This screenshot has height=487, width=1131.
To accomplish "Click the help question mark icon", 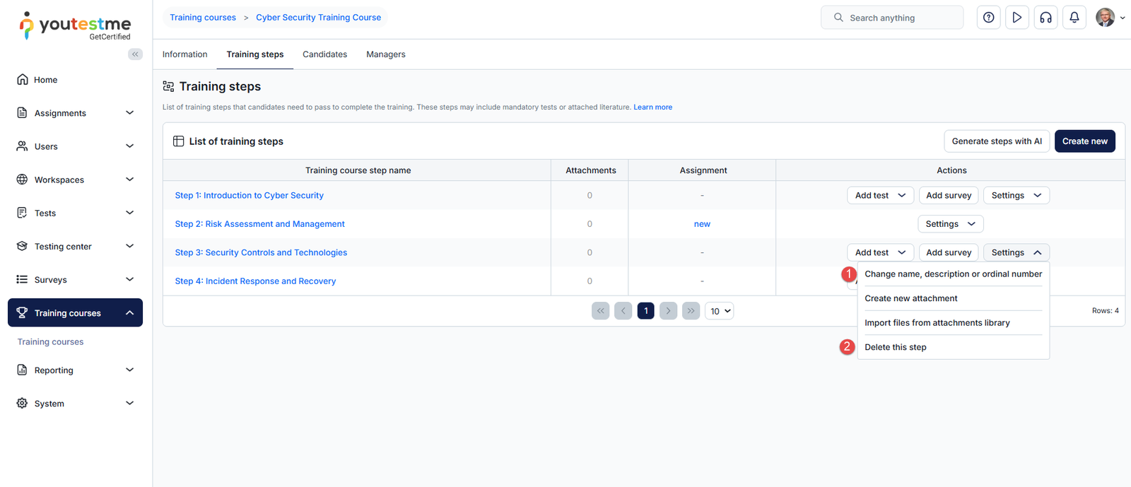I will point(988,18).
